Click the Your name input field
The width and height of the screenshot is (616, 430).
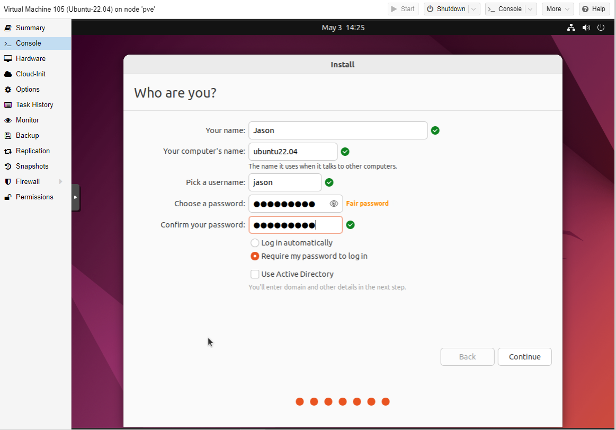pyautogui.click(x=337, y=130)
